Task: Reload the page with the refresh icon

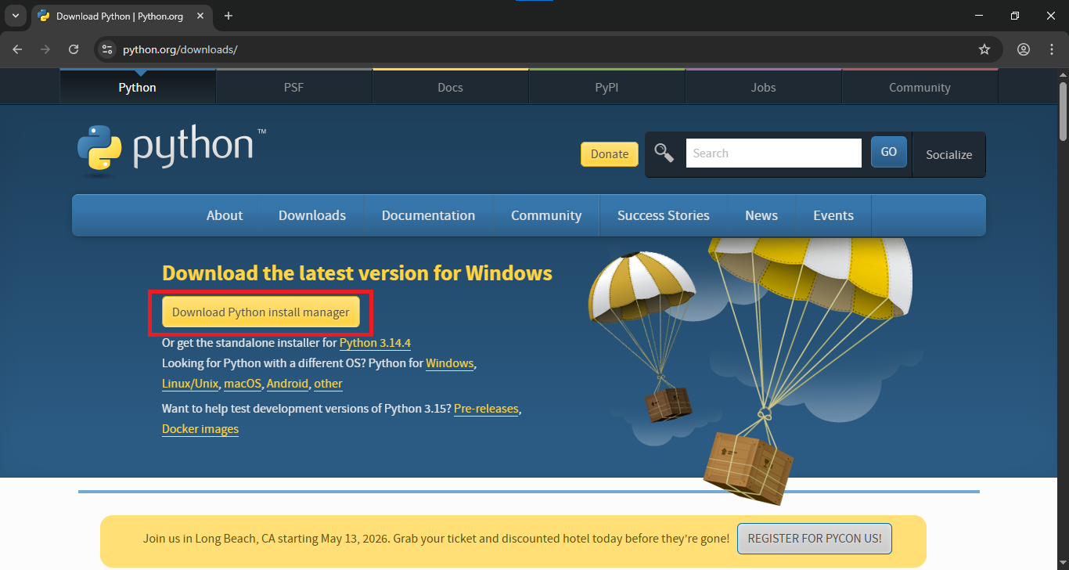Action: (x=74, y=49)
